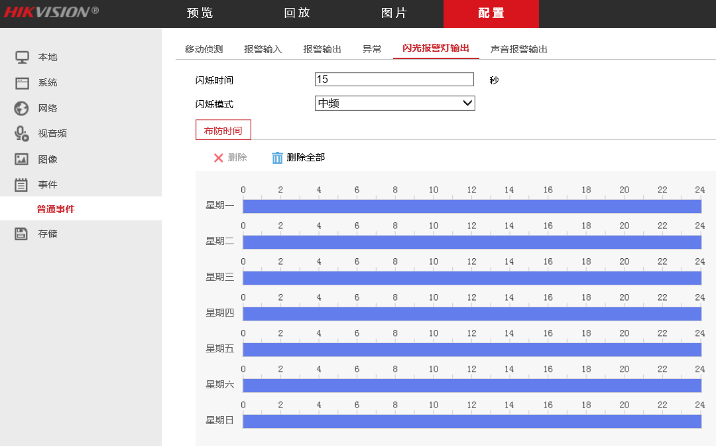Viewport: 716px width, 446px height.
Task: Switch to the 移动侦测 tab
Action: tap(202, 48)
